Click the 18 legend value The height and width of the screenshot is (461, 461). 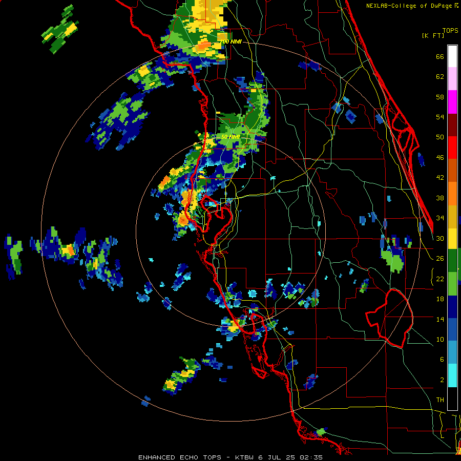point(440,299)
